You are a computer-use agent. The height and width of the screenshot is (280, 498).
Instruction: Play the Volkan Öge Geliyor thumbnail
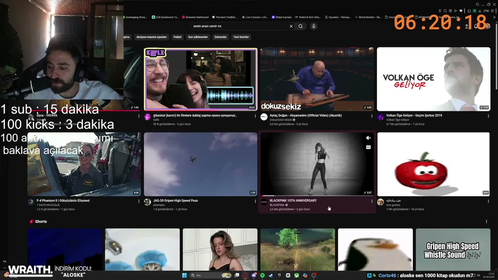tap(433, 79)
